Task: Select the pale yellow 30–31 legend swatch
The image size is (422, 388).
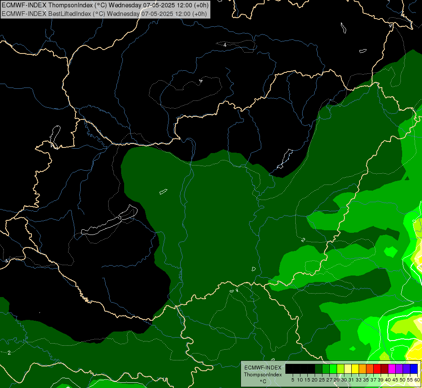Action: coord(348,369)
